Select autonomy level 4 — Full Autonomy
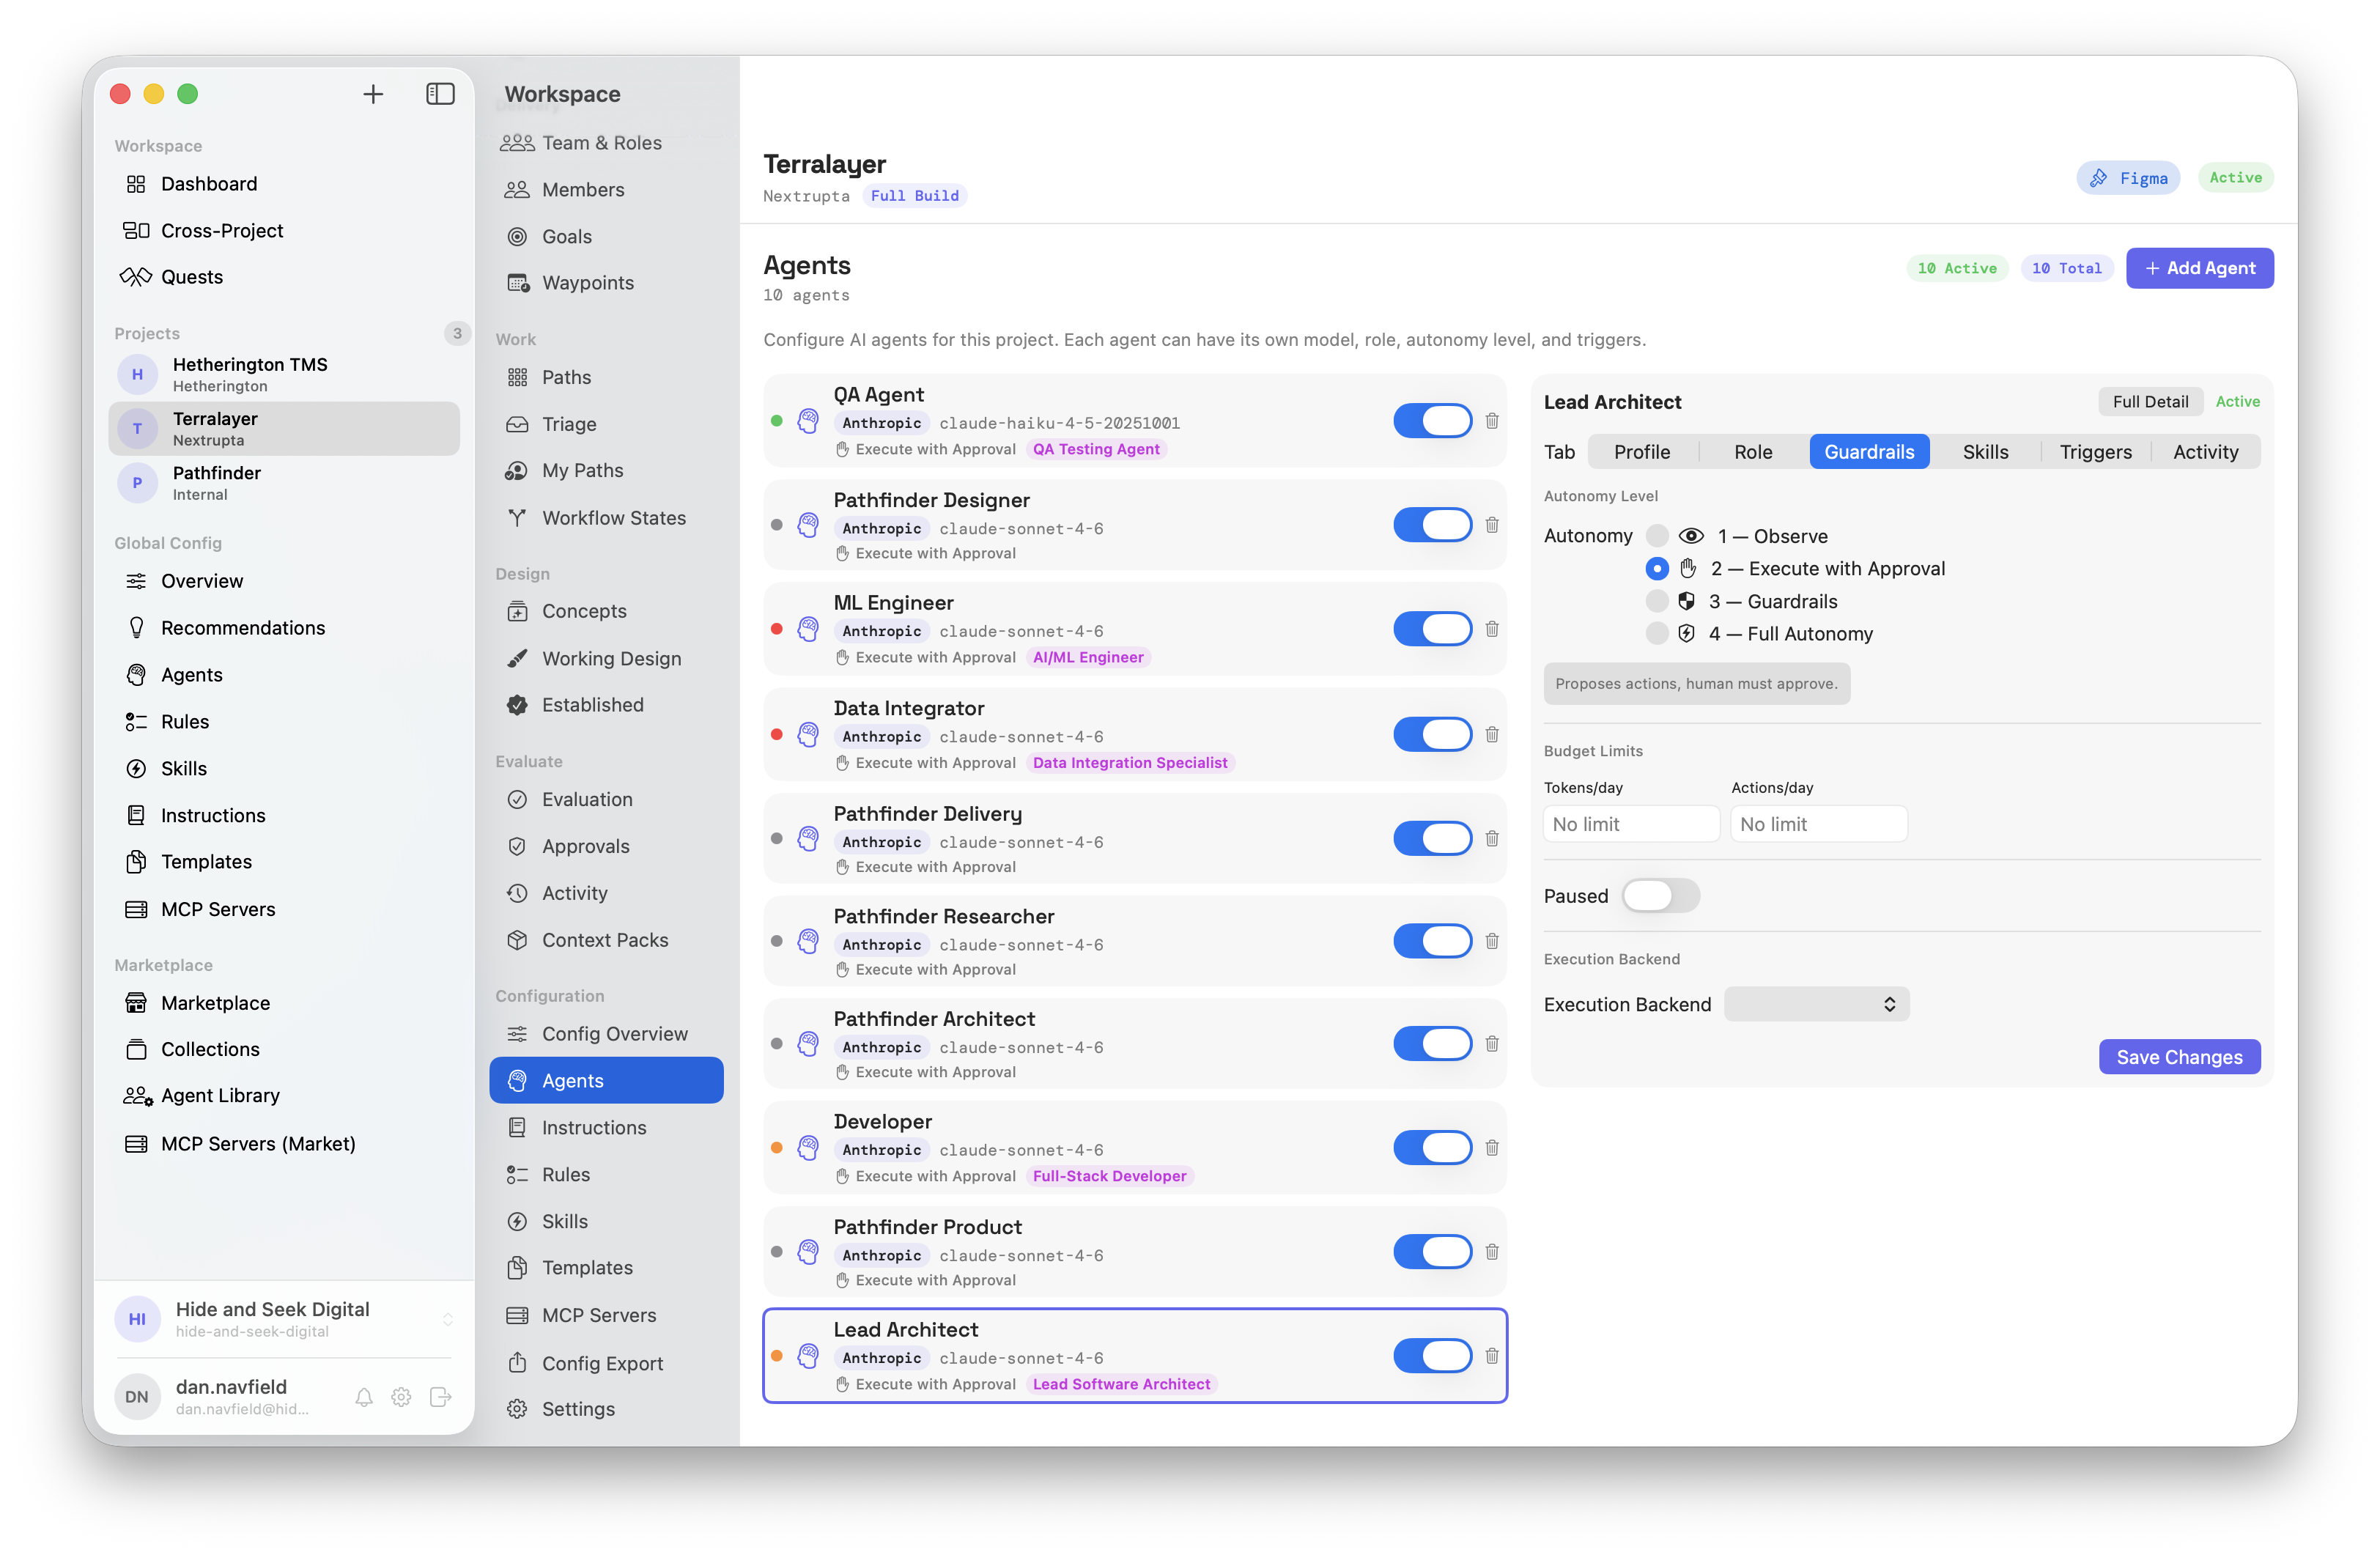Screen dimensions: 2380x1555 coord(1656,634)
